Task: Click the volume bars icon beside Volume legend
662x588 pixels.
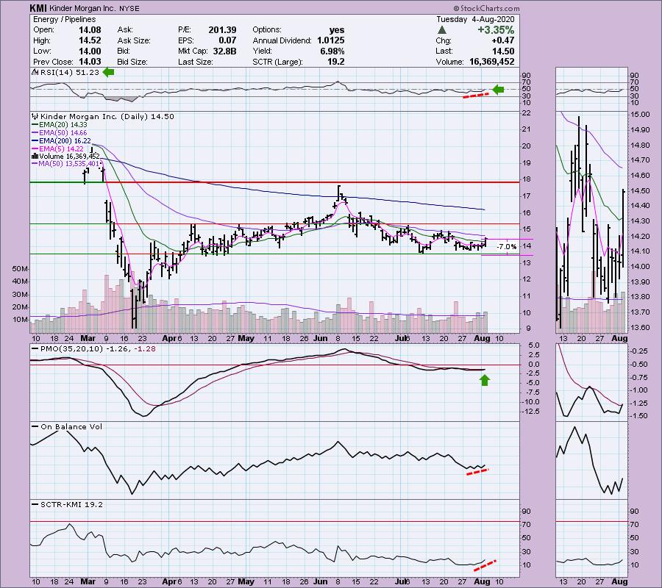Action: (35, 156)
